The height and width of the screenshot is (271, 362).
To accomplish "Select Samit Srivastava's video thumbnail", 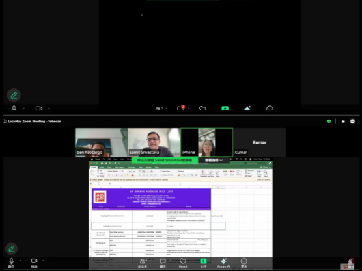I will tap(154, 142).
